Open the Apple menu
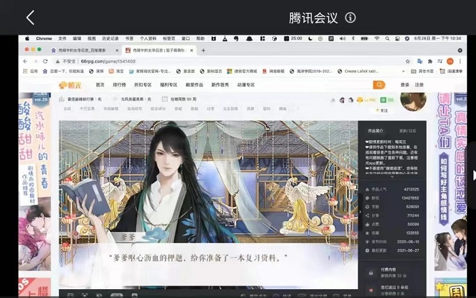 pos(27,39)
